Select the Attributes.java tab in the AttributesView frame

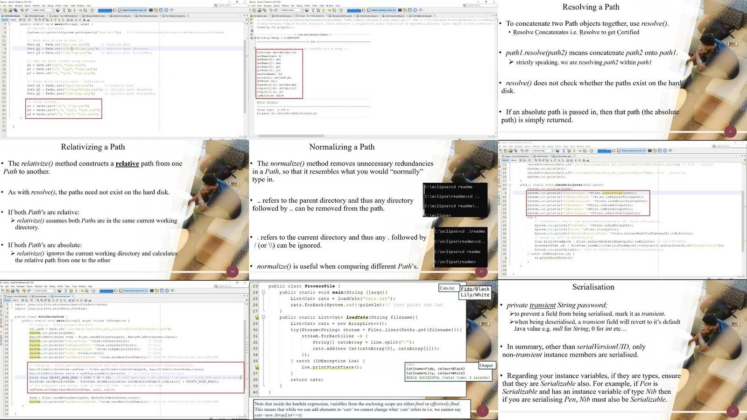pyautogui.click(x=42, y=296)
